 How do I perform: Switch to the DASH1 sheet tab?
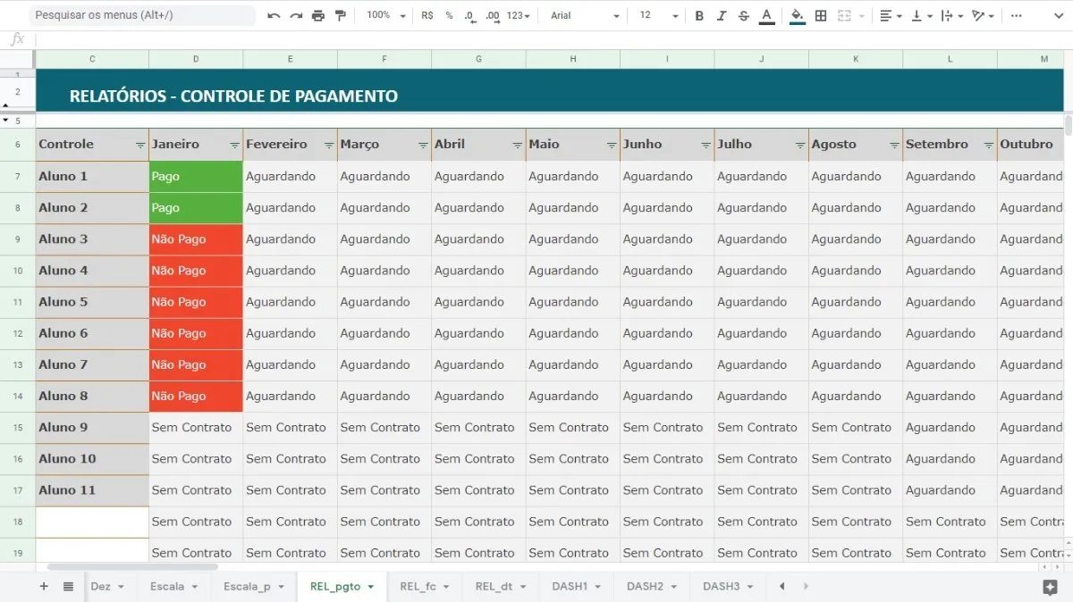tap(576, 587)
